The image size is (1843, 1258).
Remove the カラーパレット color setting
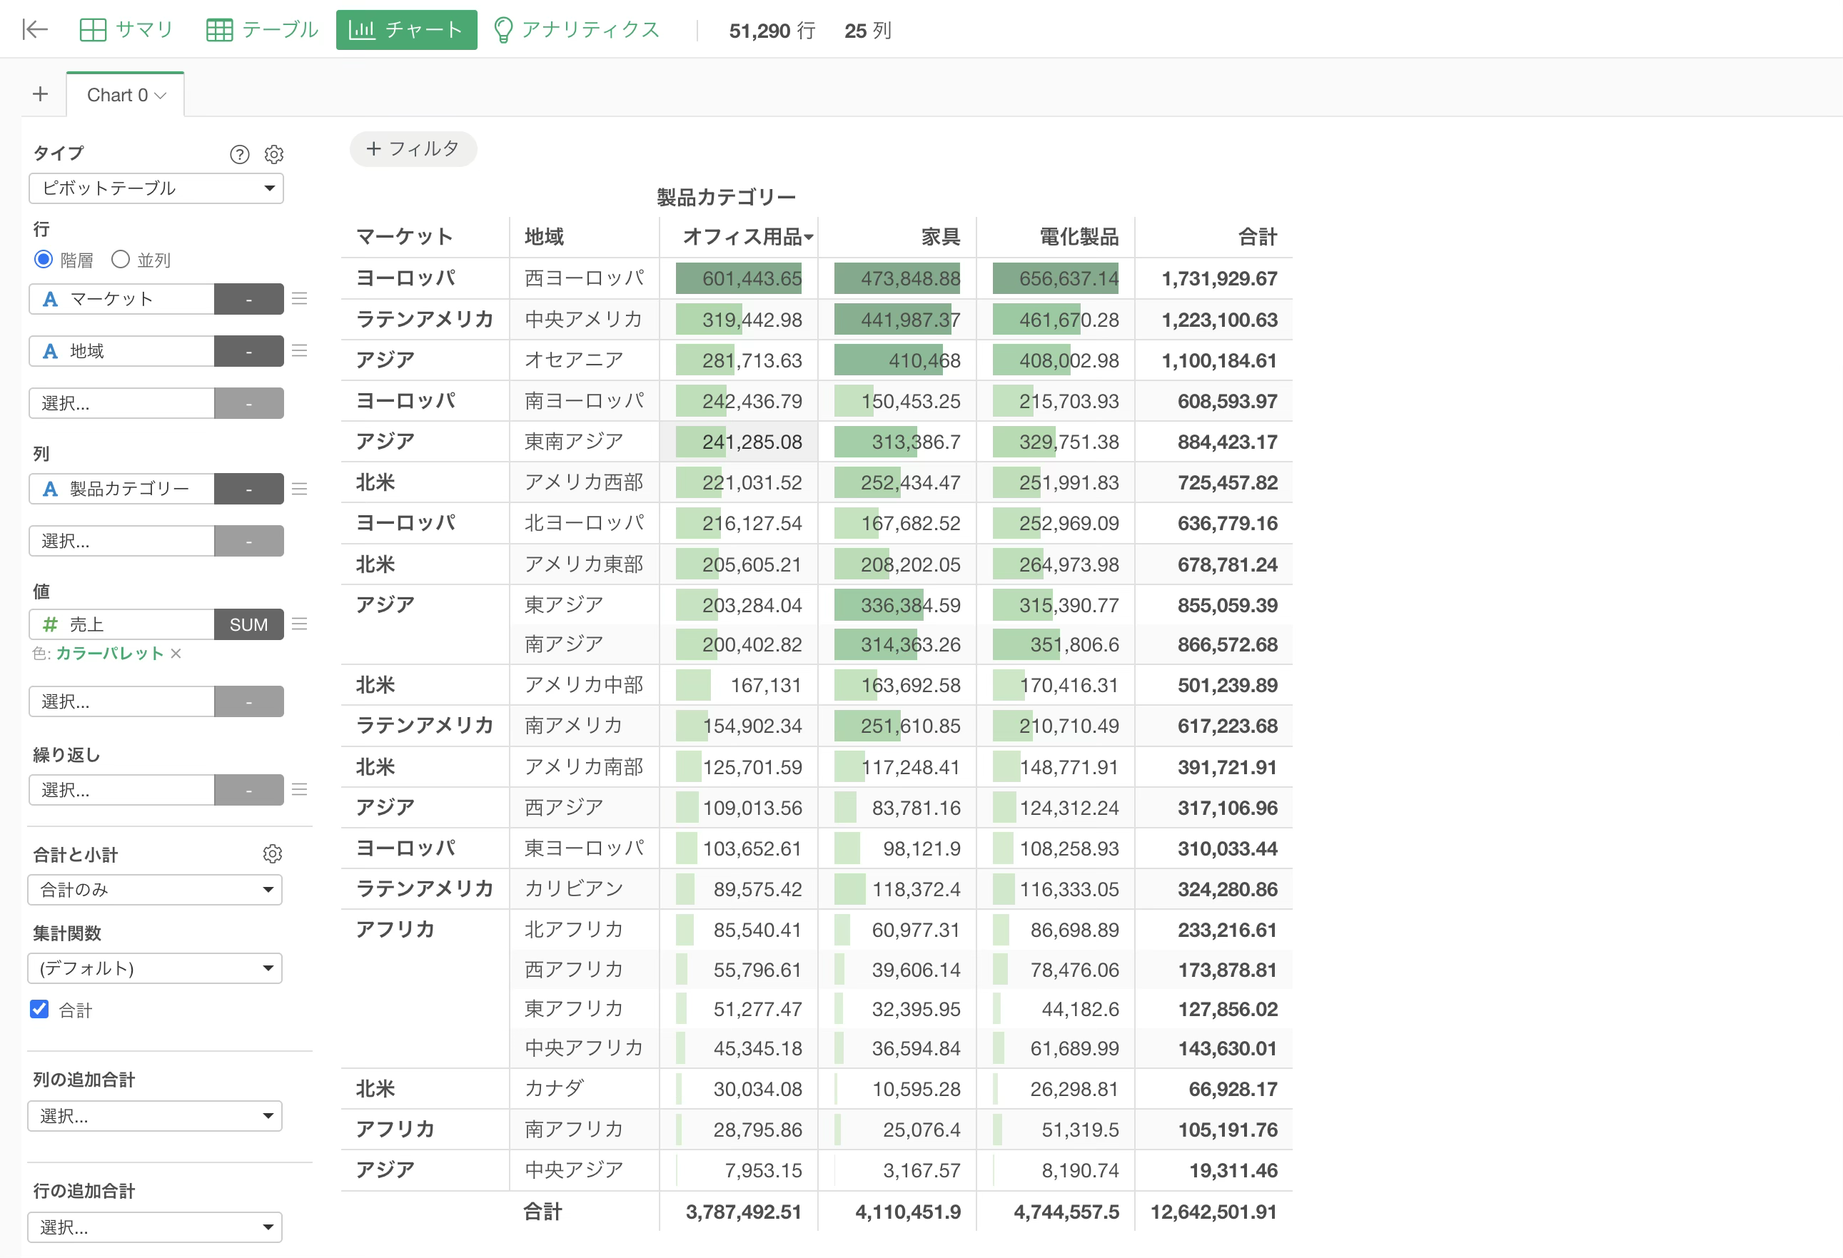click(x=176, y=653)
